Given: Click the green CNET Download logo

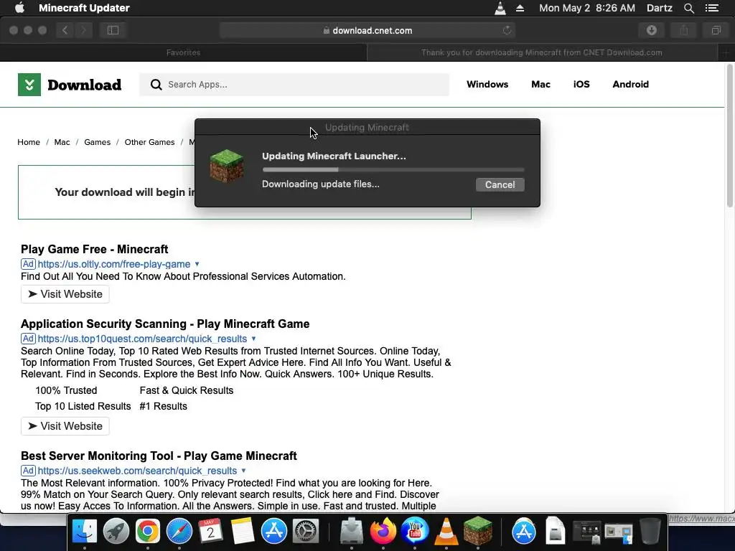Looking at the screenshot, I should click(70, 85).
